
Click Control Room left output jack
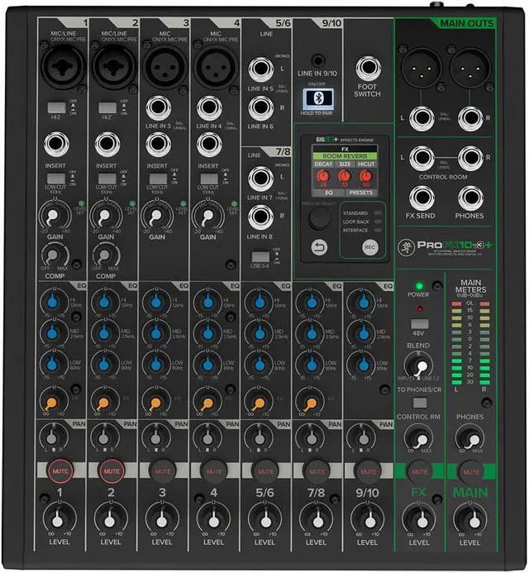pos(422,158)
